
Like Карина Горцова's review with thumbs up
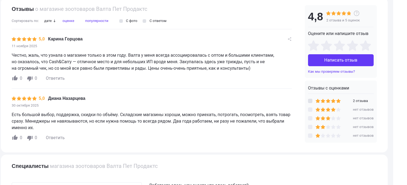click(15, 78)
